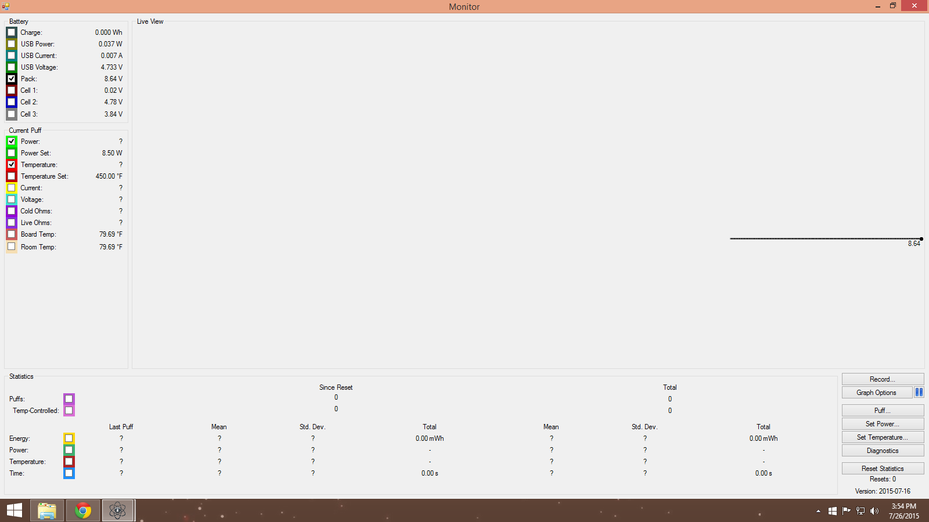
Task: Uncheck the Pack voltage checkbox
Action: [12, 79]
